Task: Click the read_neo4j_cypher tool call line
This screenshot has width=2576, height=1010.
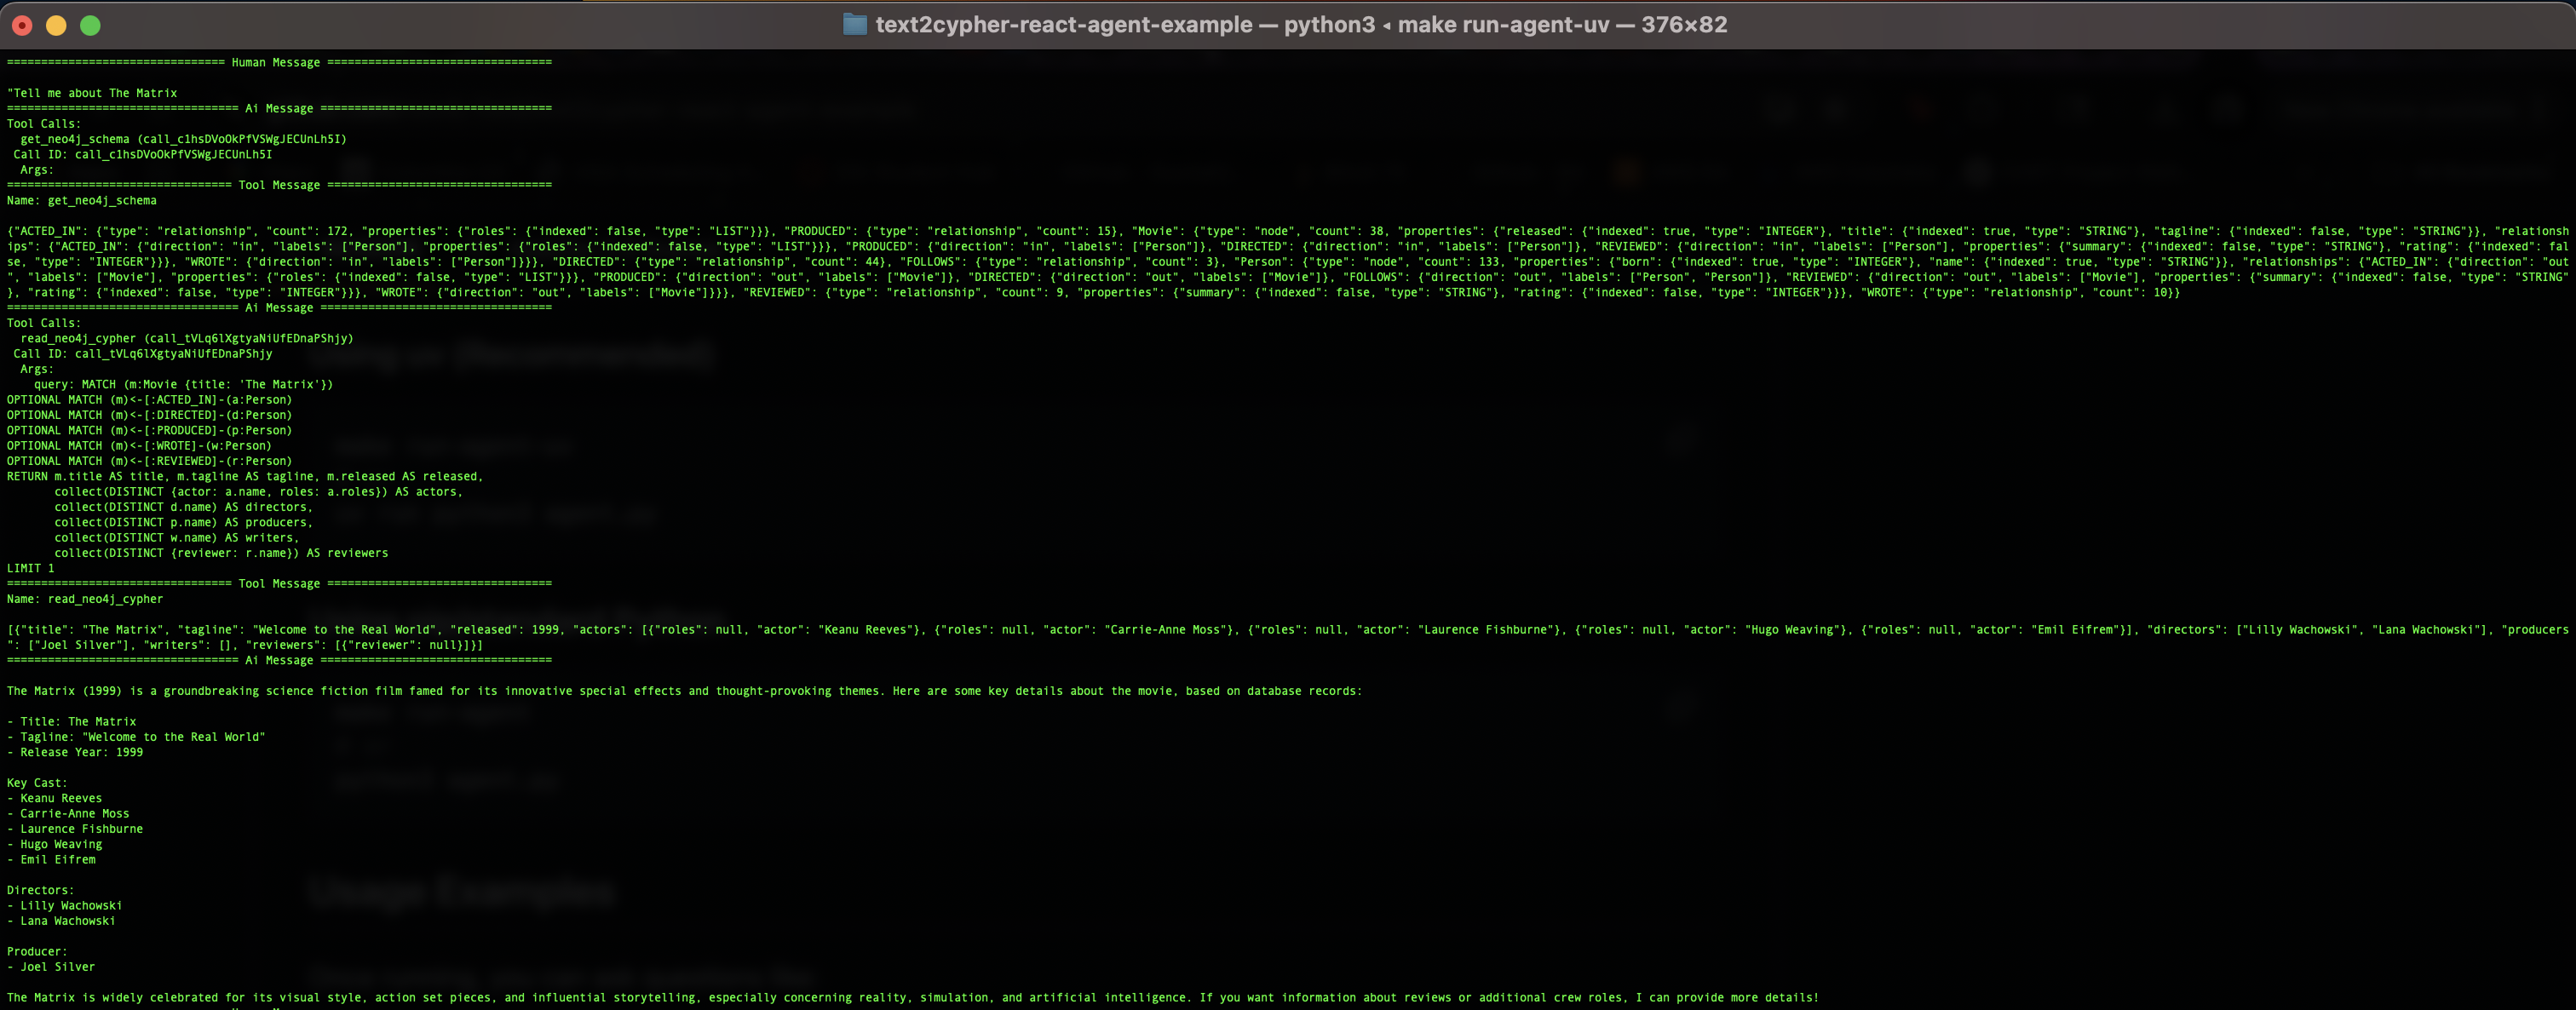Action: (186, 338)
